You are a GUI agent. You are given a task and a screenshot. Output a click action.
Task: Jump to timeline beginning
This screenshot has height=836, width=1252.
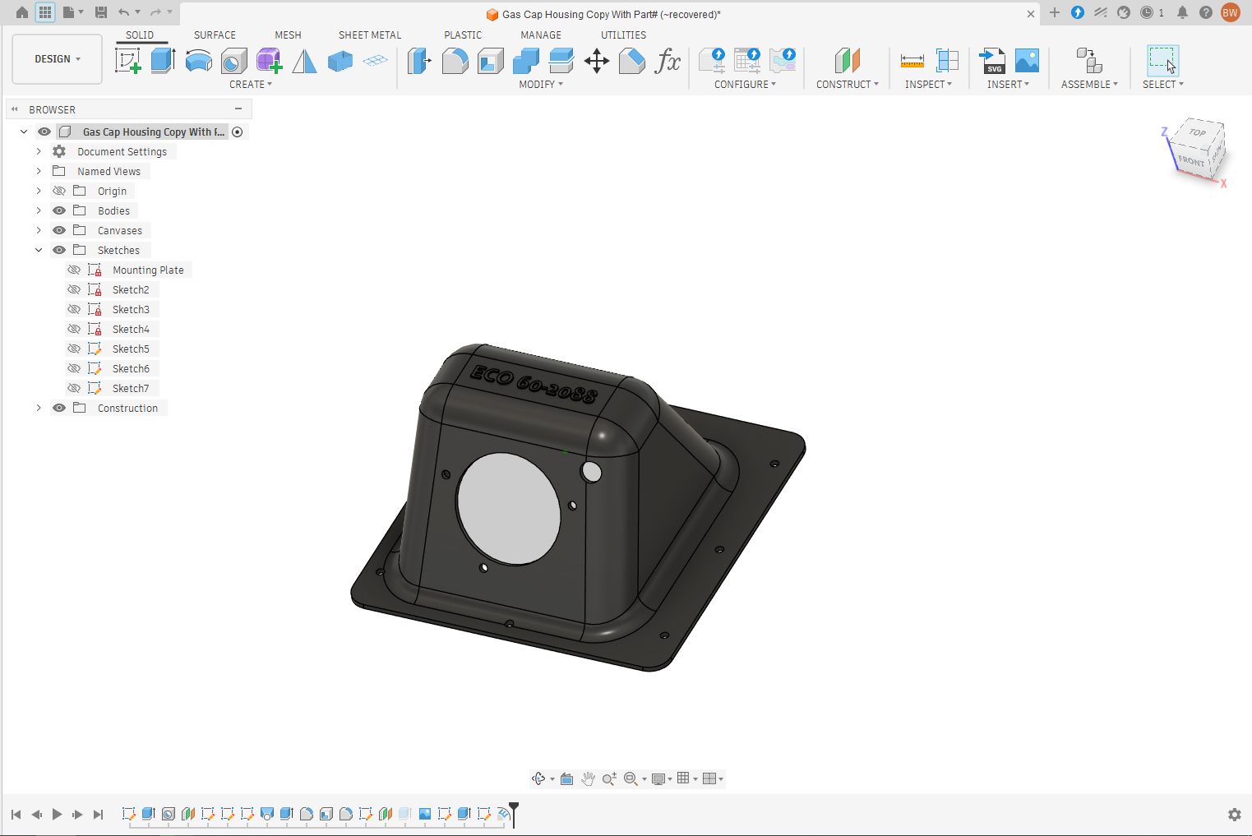16,815
